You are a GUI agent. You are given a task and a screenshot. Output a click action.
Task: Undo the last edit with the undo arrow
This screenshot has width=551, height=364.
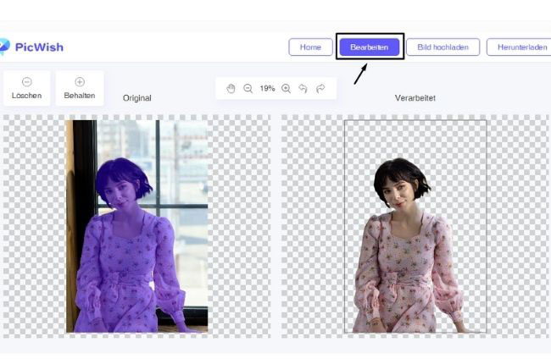pos(303,88)
